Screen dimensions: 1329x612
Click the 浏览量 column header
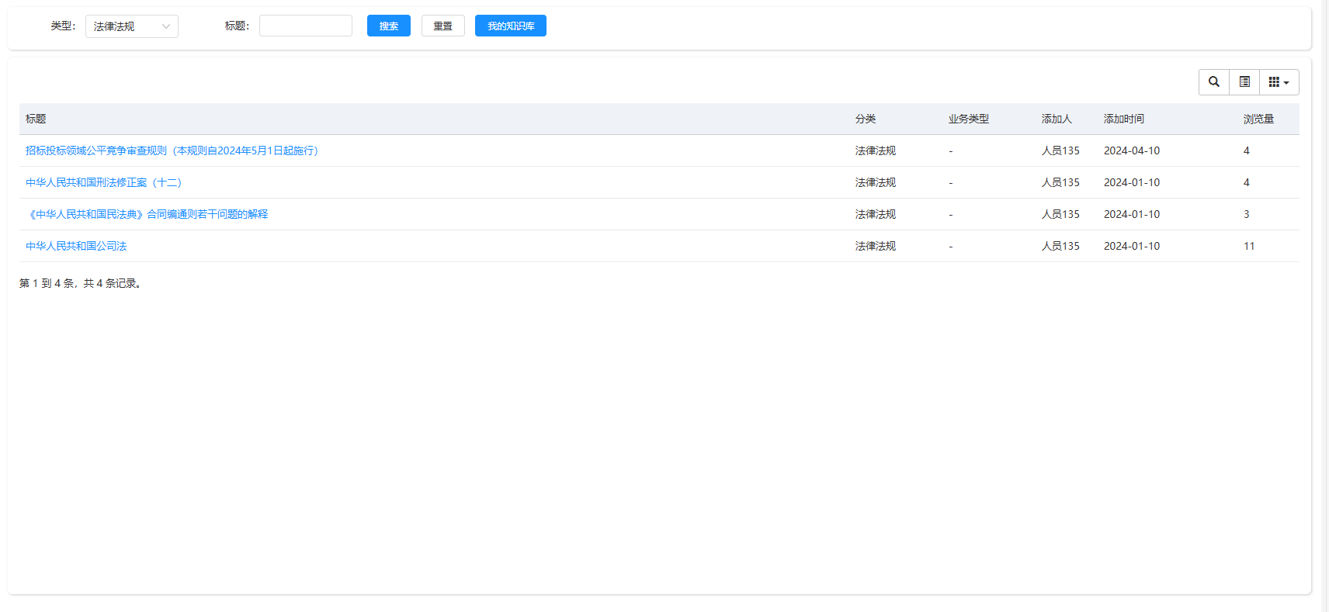click(x=1258, y=119)
